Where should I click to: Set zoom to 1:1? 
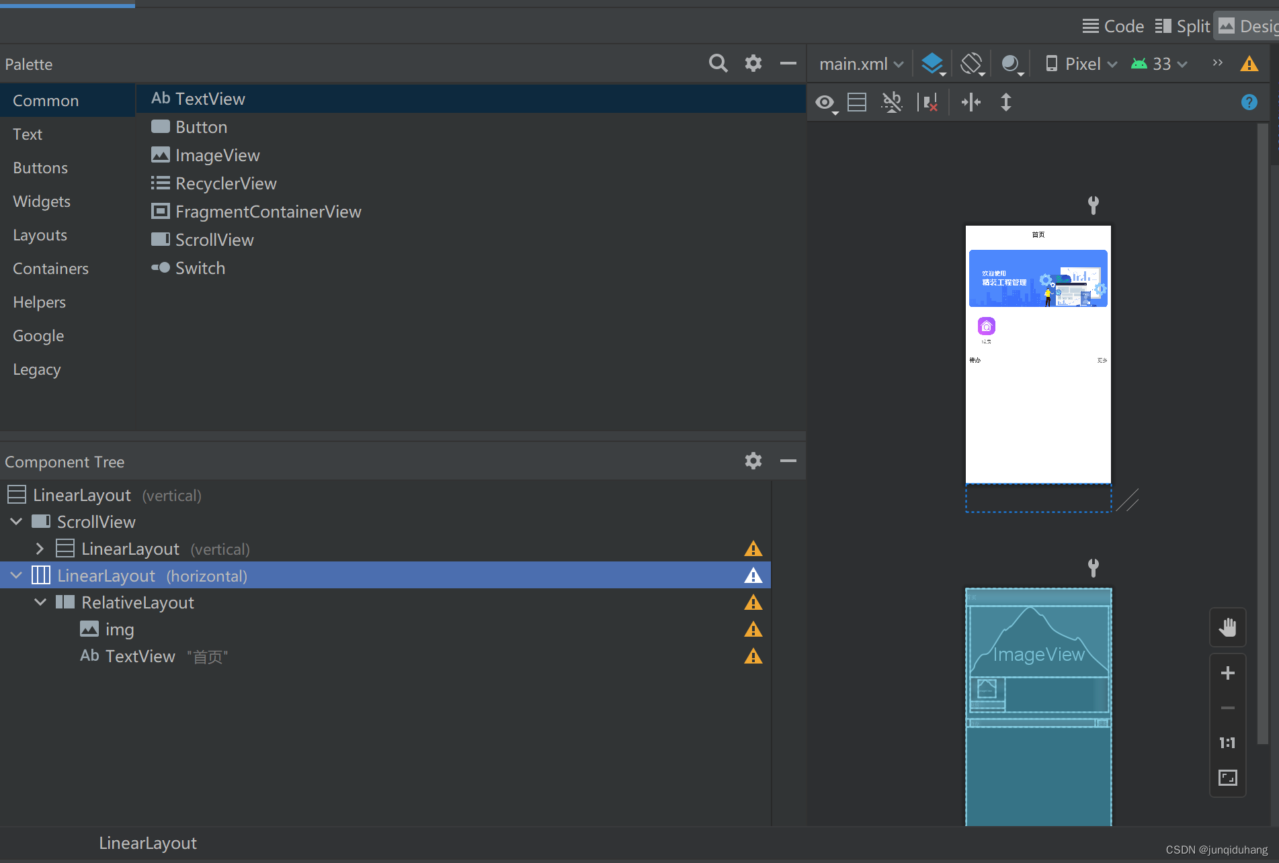pos(1227,743)
